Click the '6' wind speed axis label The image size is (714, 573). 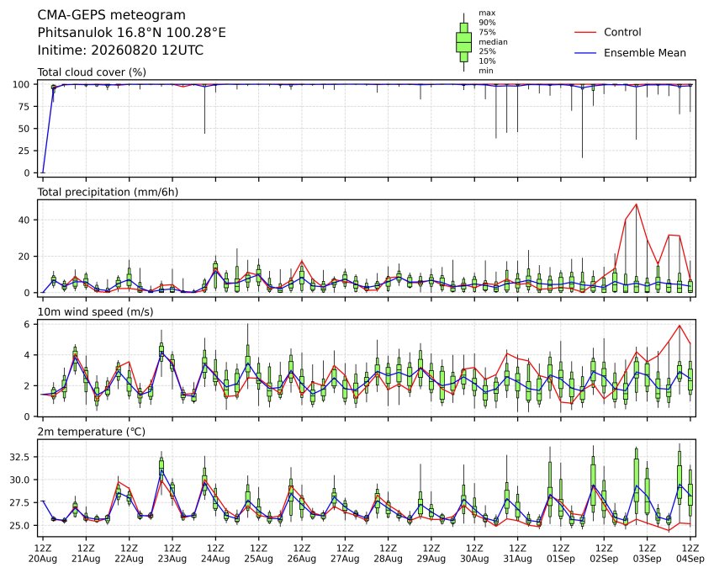pyautogui.click(x=27, y=324)
